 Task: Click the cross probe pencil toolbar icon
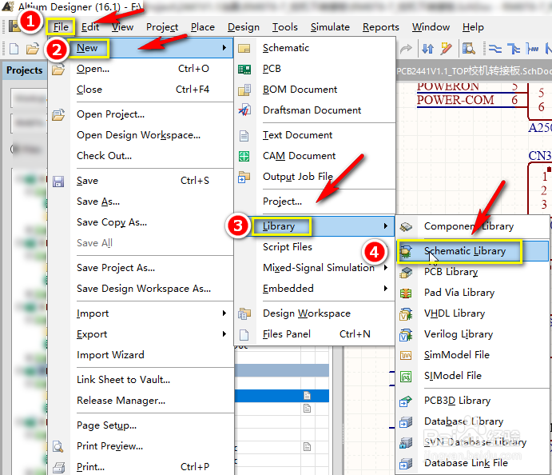coord(446,49)
